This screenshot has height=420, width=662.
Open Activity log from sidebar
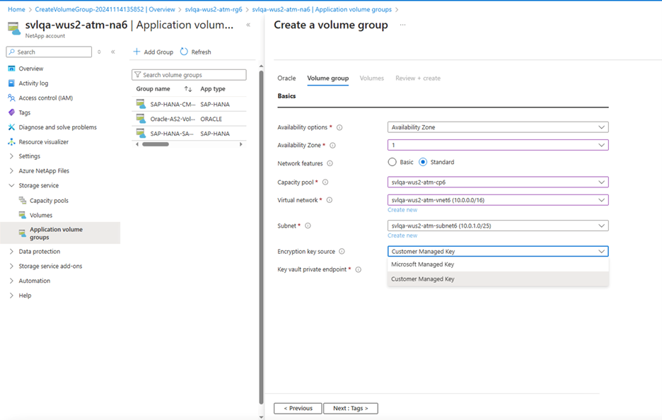click(33, 83)
